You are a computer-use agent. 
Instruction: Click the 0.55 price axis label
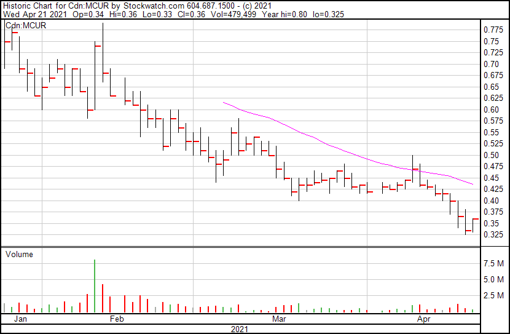tap(491, 132)
